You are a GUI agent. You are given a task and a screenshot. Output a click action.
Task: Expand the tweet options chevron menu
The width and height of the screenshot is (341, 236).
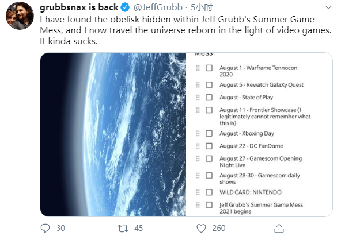click(328, 7)
